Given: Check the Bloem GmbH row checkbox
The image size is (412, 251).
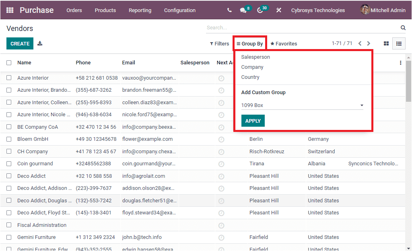Looking at the screenshot, I should [x=9, y=139].
